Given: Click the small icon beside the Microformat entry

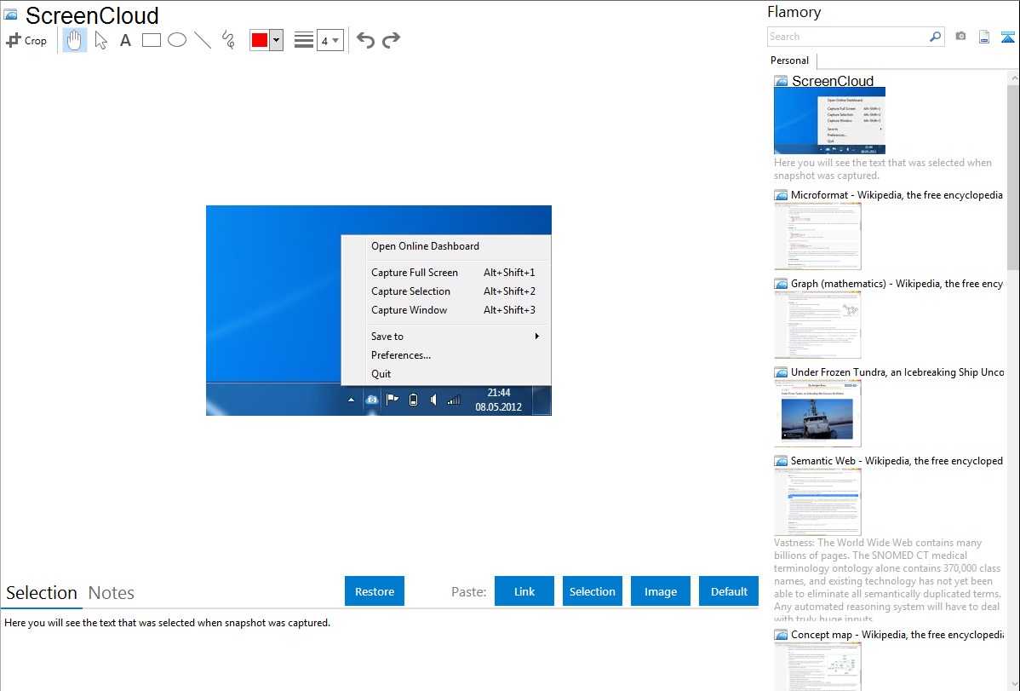Looking at the screenshot, I should point(781,195).
